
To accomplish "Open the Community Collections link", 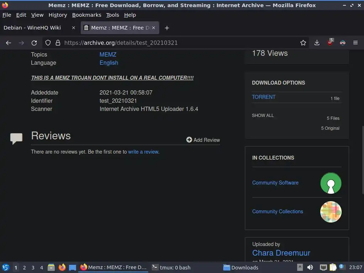I will (278, 212).
